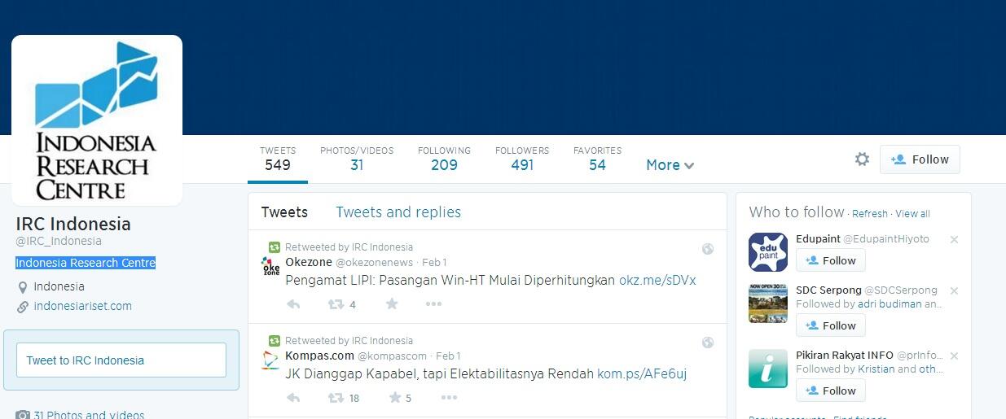Open Pikiran Rakyat INFO profile picture
The height and width of the screenshot is (419, 1006).
click(x=768, y=369)
